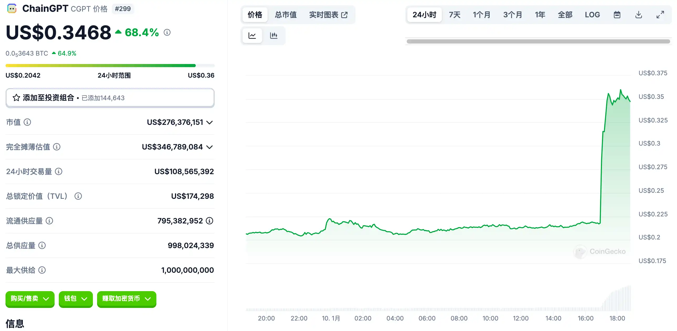
Task: Switch to candlestick chart view
Action: [273, 35]
